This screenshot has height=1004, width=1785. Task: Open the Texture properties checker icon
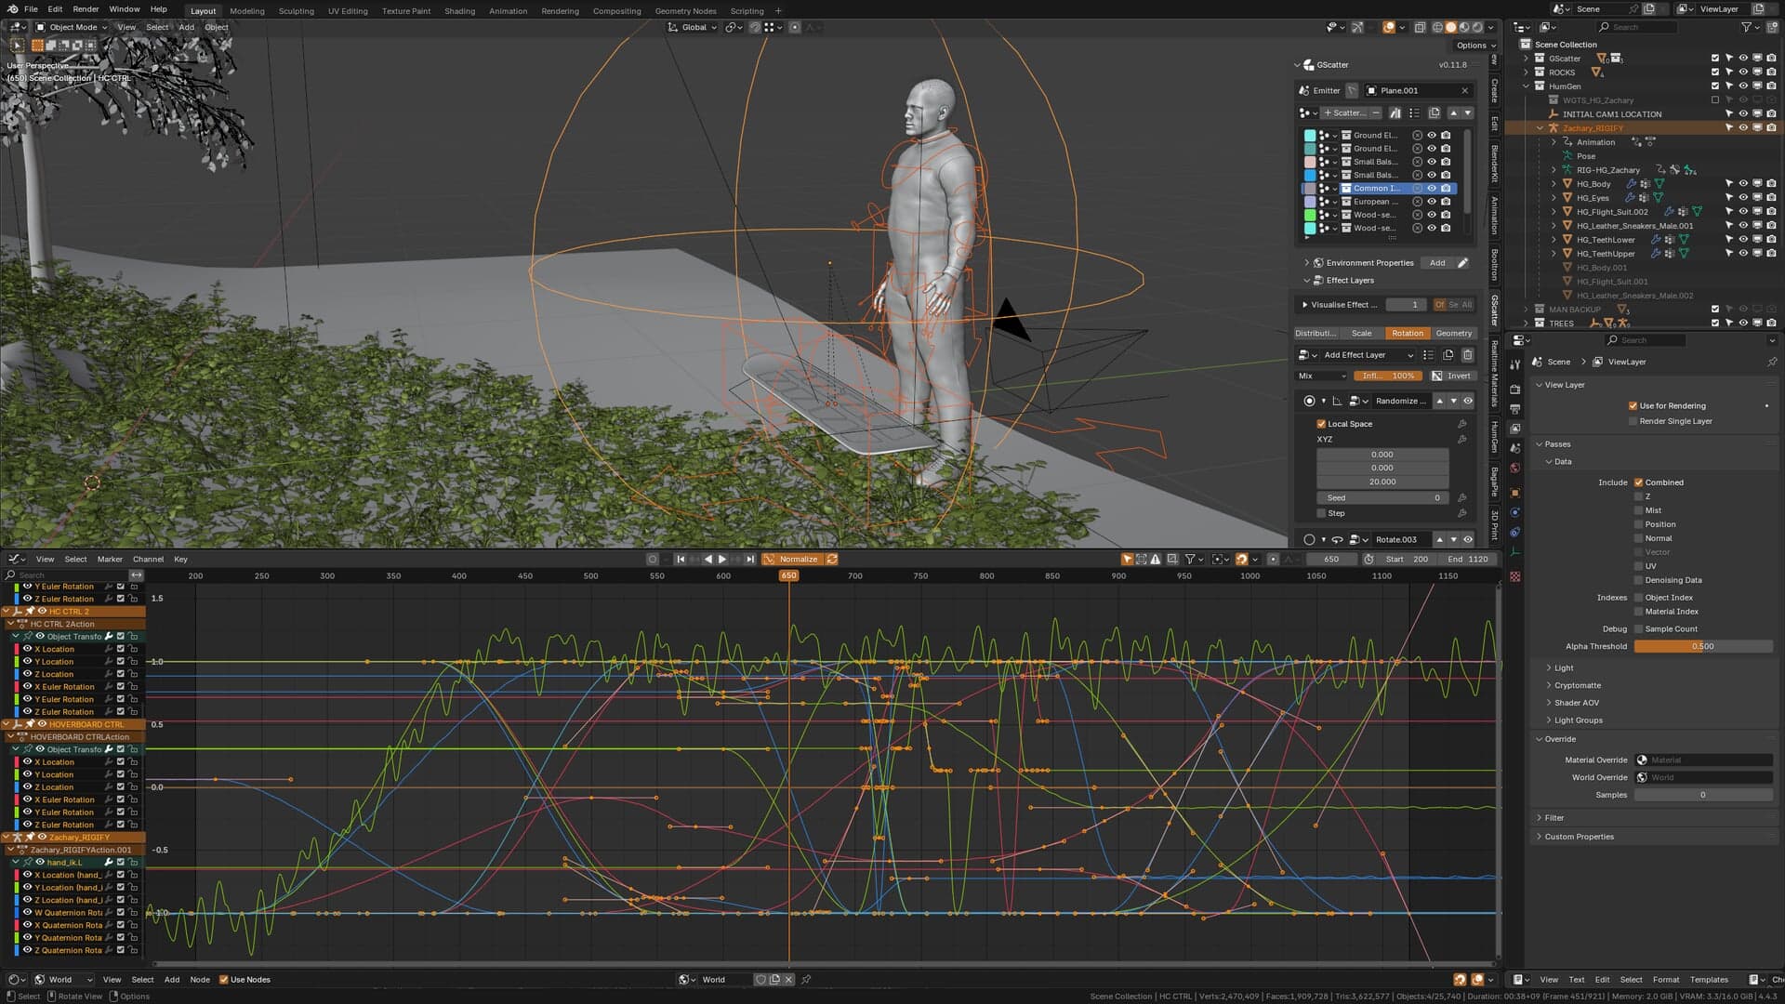click(x=1515, y=576)
